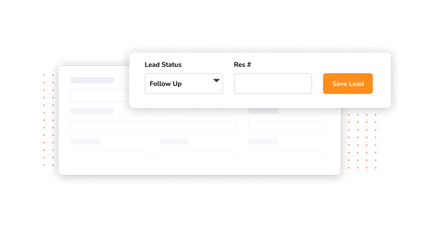This screenshot has height=230, width=435.
Task: Click bottom-row right blank field in background form
Action: point(287,157)
